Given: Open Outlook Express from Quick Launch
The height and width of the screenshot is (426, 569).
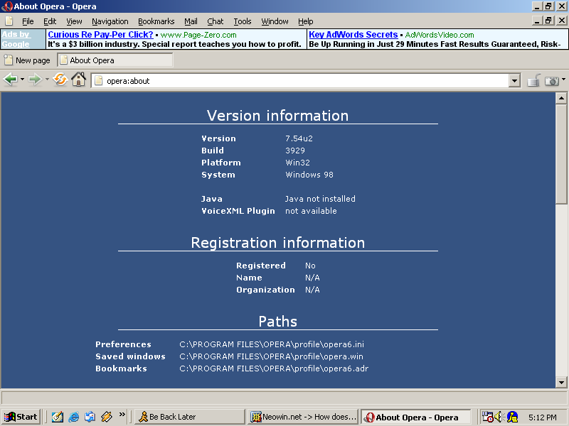Looking at the screenshot, I should click(90, 417).
